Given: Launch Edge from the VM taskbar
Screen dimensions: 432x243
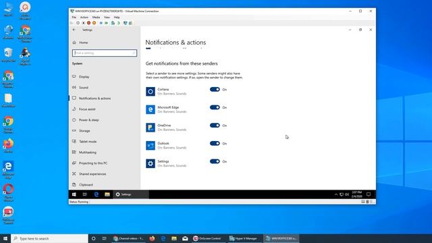Looking at the screenshot, I should pos(96,194).
